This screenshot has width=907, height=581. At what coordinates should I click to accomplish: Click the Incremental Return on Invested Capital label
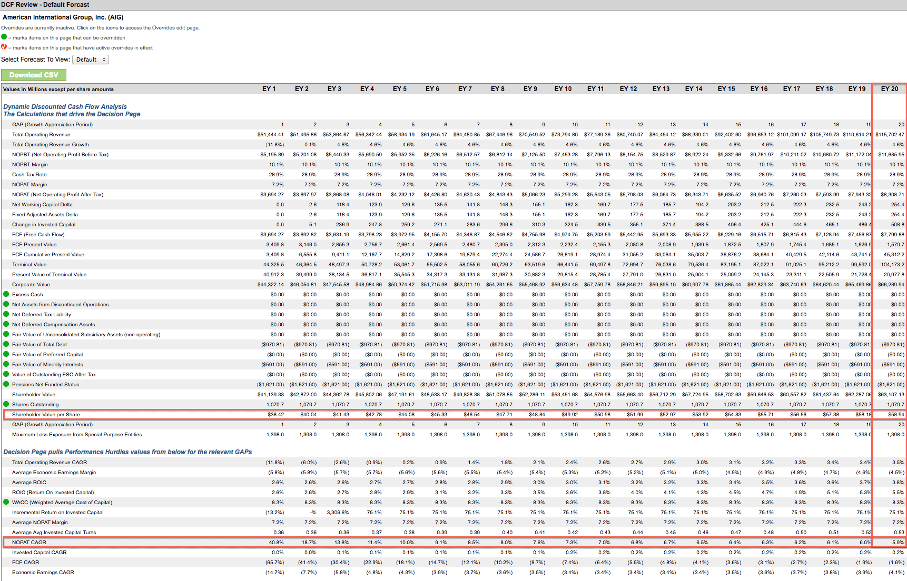pos(58,513)
